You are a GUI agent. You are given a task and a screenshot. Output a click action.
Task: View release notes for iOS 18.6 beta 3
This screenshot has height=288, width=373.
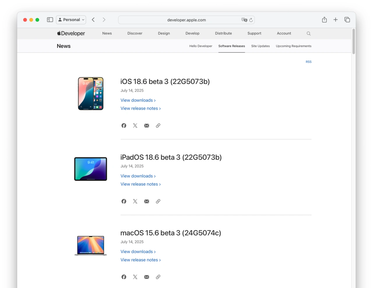tap(140, 108)
